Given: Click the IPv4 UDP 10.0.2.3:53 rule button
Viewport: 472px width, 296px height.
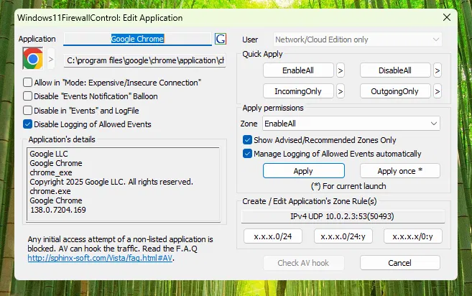Looking at the screenshot, I should click(343, 216).
